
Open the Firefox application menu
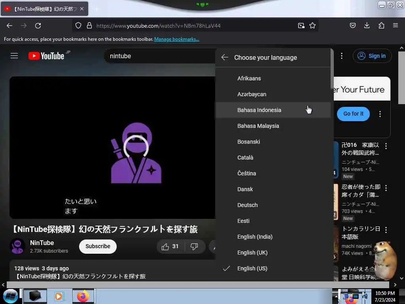pos(396,25)
